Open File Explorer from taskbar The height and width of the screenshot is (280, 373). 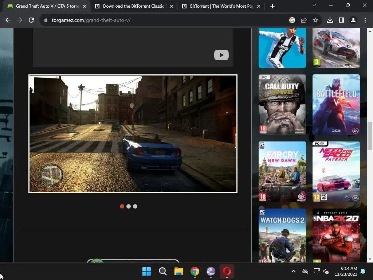pos(178,271)
